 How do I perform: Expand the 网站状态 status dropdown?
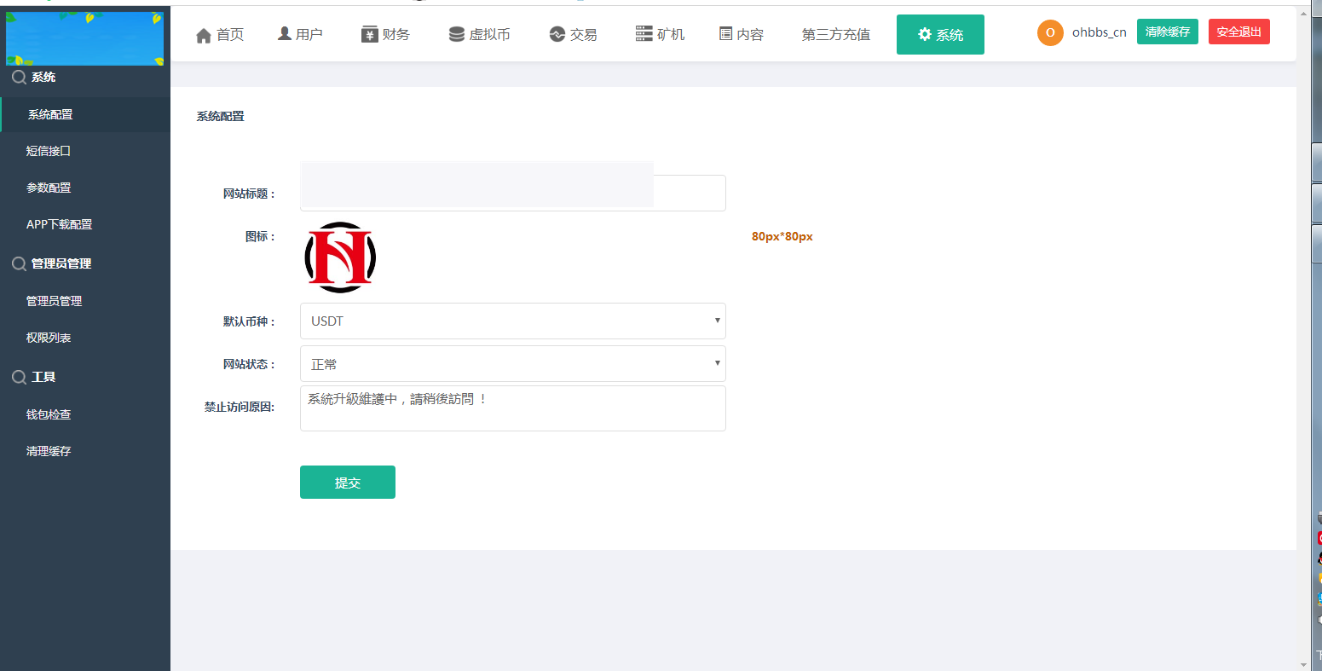(x=512, y=363)
